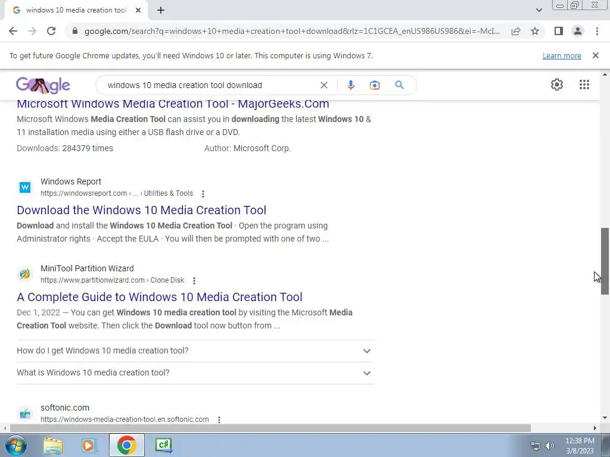The image size is (610, 457).
Task: Close the windows 10 media creation tool tab
Action: [138, 10]
